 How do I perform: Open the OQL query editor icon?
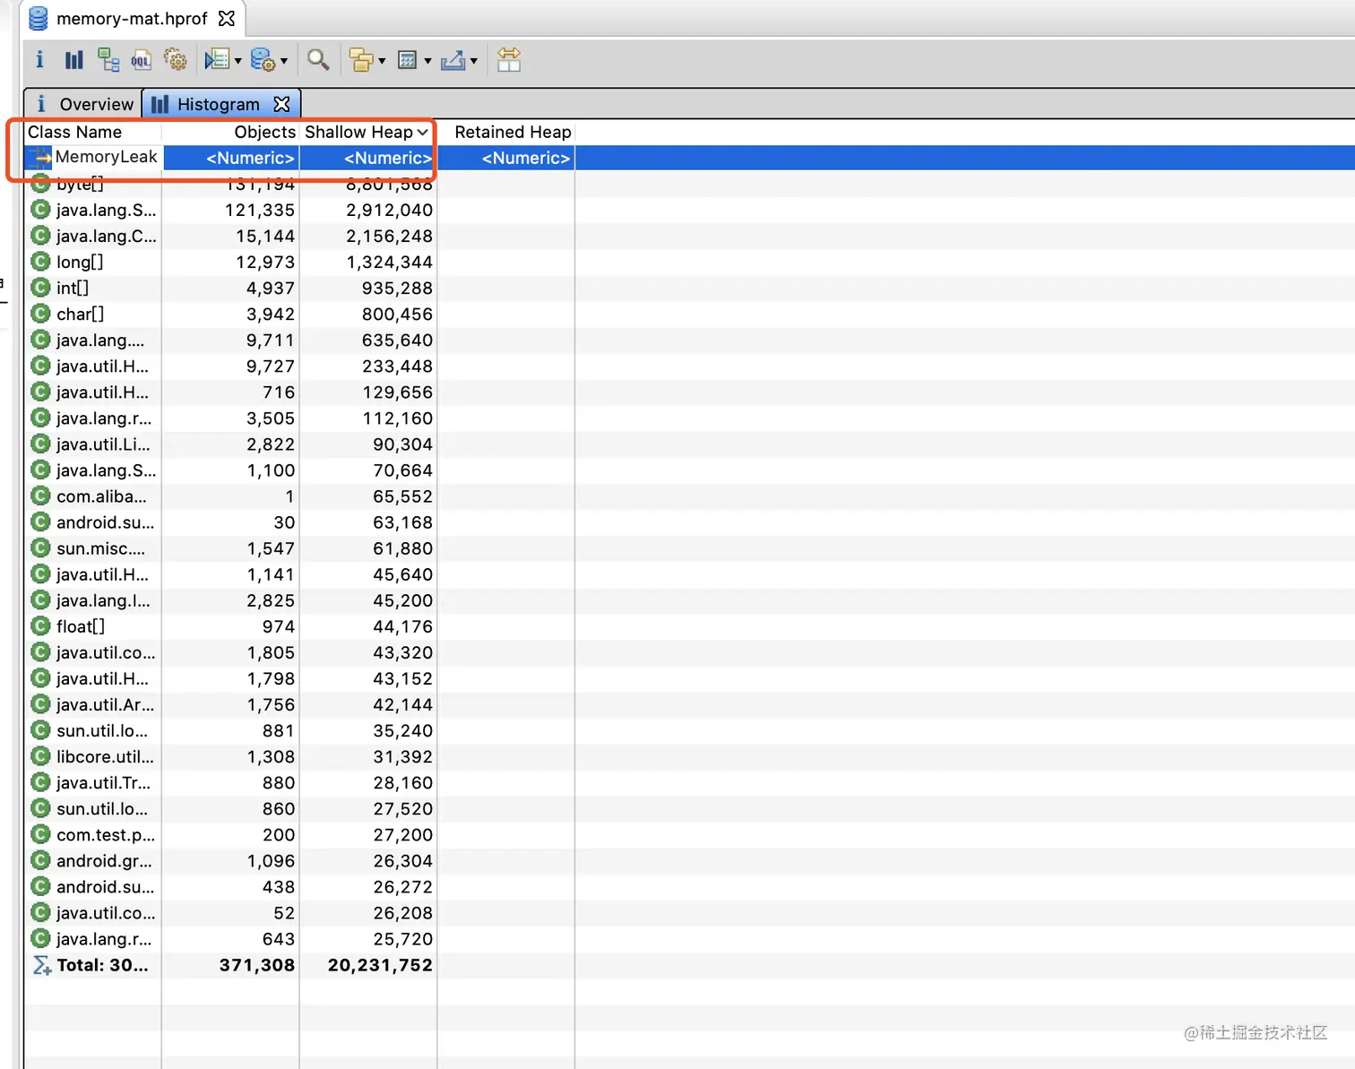point(142,60)
